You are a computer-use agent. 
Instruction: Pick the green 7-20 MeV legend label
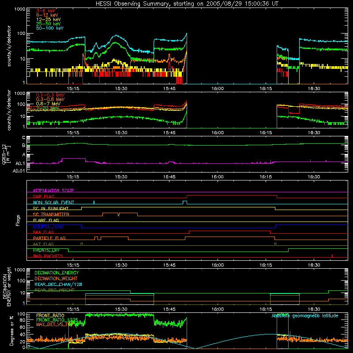tap(47, 108)
